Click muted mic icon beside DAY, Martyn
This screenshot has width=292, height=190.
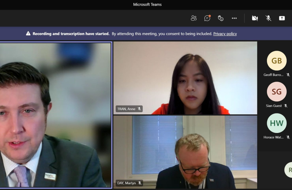(x=140, y=183)
